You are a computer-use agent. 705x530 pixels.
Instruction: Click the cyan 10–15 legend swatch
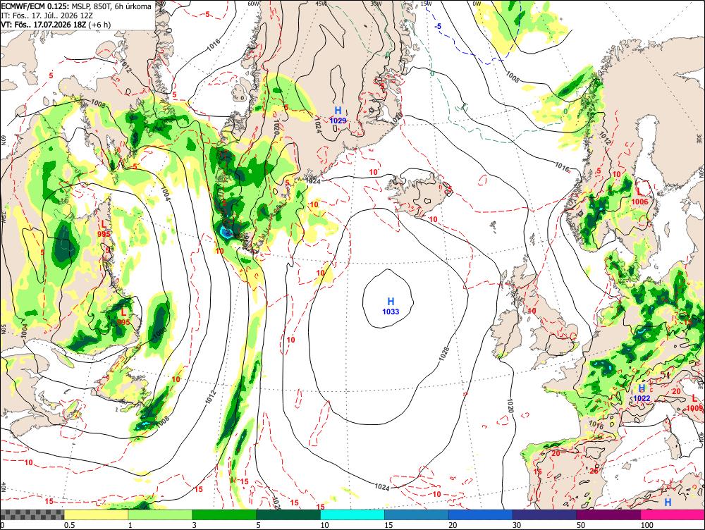tap(352, 514)
